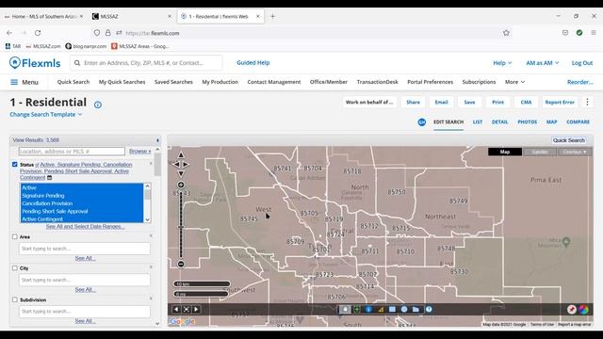
Task: Select the green crosshair locate tool
Action: 357,309
